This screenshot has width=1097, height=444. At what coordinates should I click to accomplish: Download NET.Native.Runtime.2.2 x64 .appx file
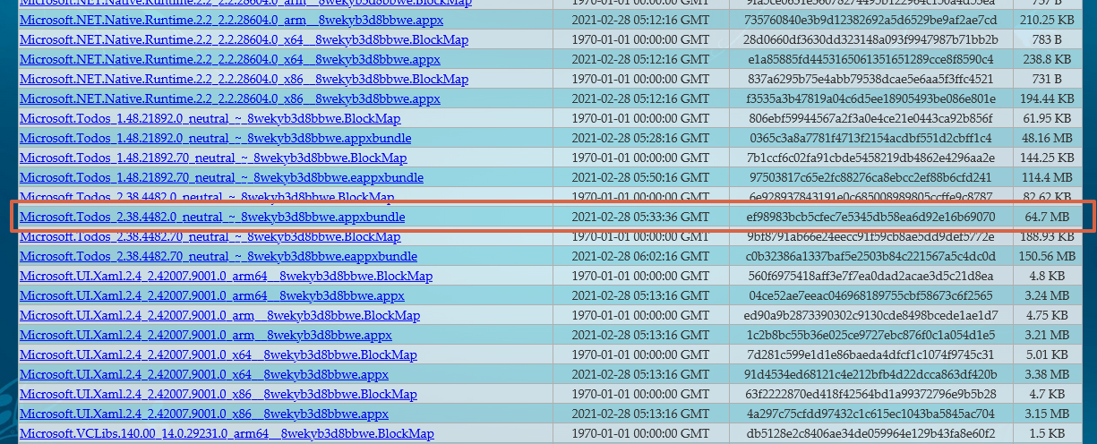tap(229, 59)
